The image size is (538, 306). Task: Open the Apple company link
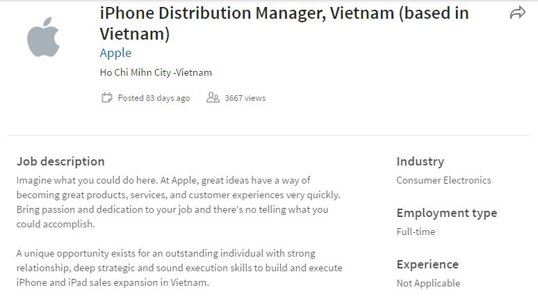[x=115, y=53]
